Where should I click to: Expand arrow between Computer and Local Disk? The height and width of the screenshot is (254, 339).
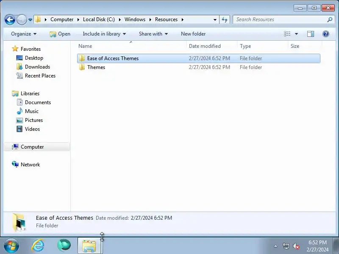click(78, 19)
